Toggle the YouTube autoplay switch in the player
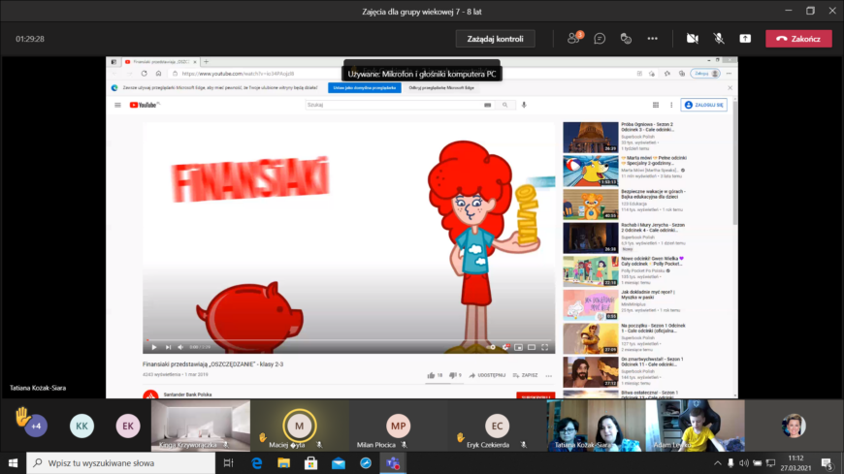Viewport: 844px width, 474px height. coord(489,347)
